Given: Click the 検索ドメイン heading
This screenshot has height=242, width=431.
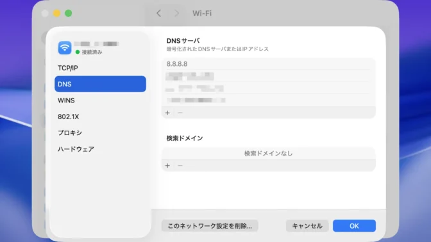Looking at the screenshot, I should click(185, 138).
